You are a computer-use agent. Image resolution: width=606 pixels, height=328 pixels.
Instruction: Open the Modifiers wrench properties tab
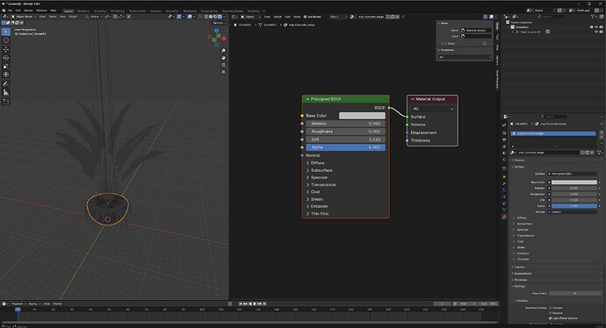[x=504, y=183]
